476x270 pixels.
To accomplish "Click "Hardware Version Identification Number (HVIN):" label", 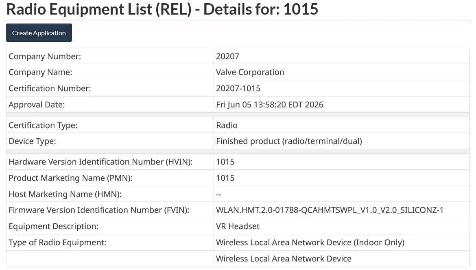I will 100,162.
